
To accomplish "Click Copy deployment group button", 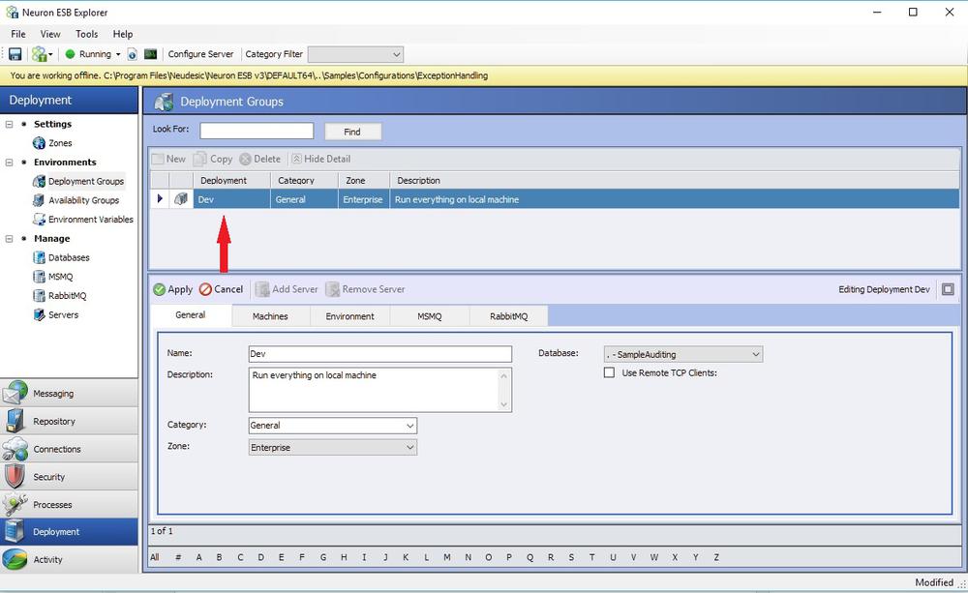I will tap(213, 160).
